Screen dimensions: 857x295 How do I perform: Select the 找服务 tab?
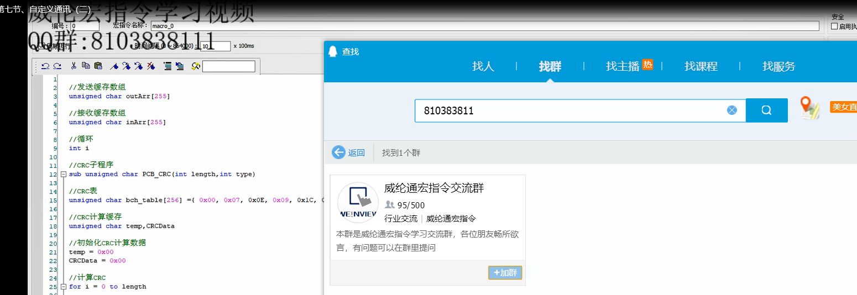pos(778,66)
